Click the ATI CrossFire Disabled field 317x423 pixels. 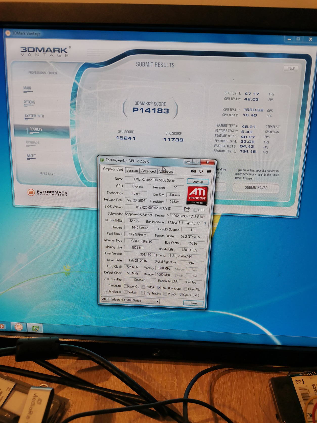coord(140,280)
